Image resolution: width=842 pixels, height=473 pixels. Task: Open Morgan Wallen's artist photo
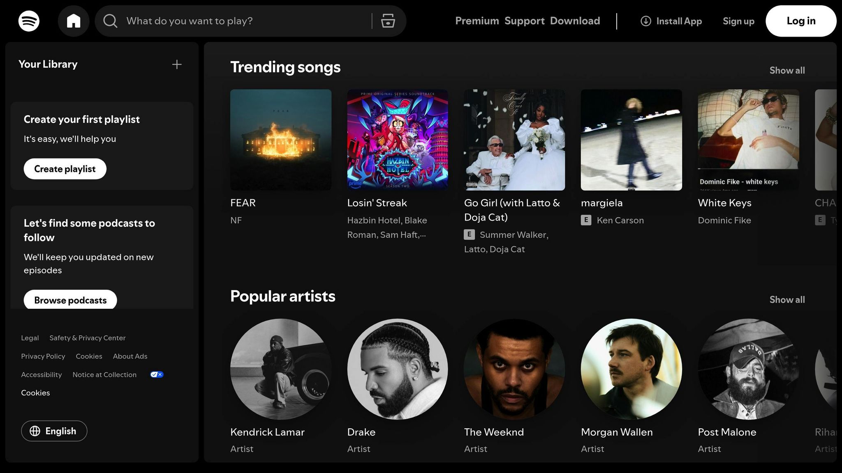[x=631, y=369]
